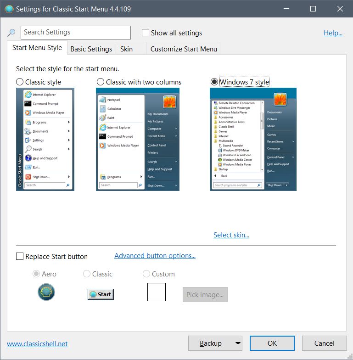Click the Select skin link

[x=231, y=235]
